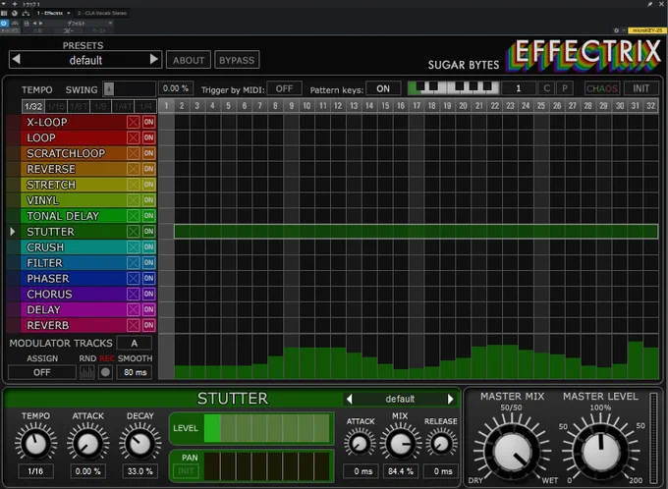Clear the CRUSH track with X icon
This screenshot has height=489, width=668.
[133, 247]
